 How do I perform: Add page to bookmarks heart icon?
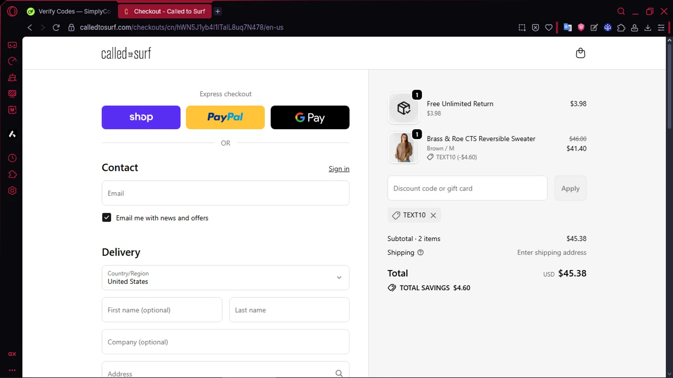coord(549,27)
